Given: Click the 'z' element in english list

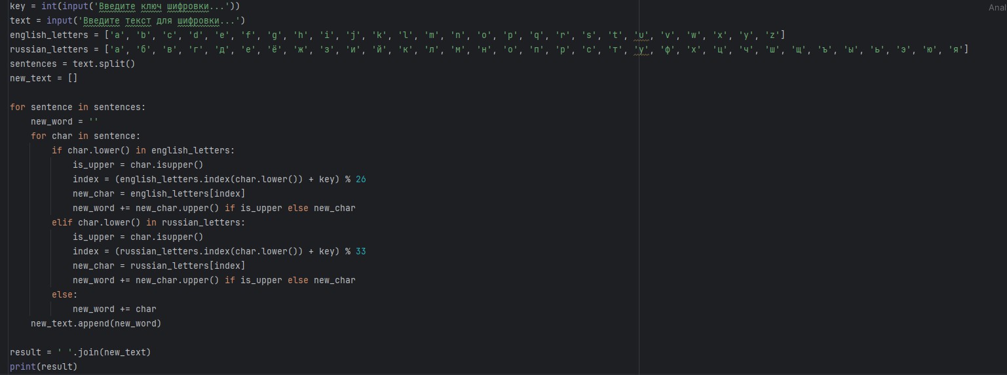Looking at the screenshot, I should 771,35.
